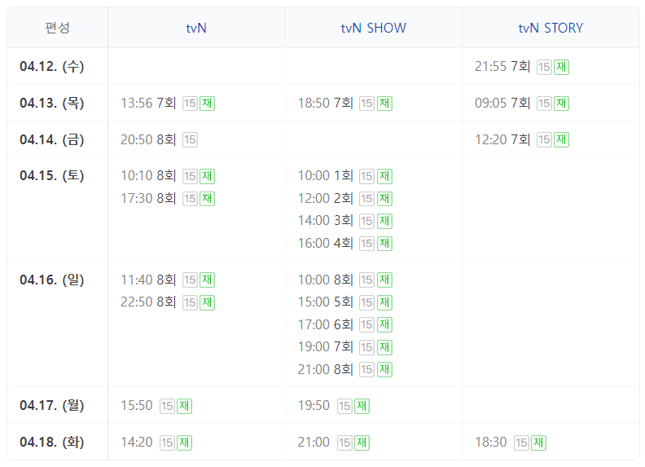Click the 15 rating badge beside 21:00 on 04.18
The height and width of the screenshot is (467, 645).
click(x=344, y=443)
